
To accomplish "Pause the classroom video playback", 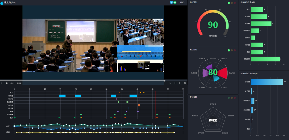I will (2, 83).
